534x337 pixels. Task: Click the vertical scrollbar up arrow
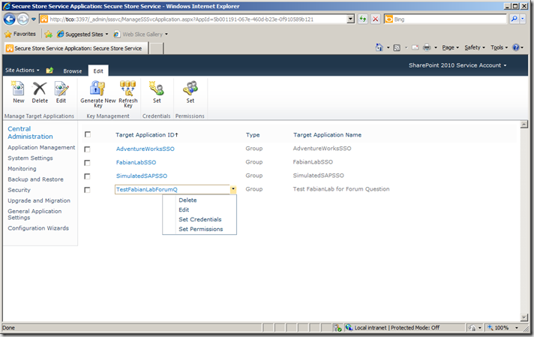[524, 125]
